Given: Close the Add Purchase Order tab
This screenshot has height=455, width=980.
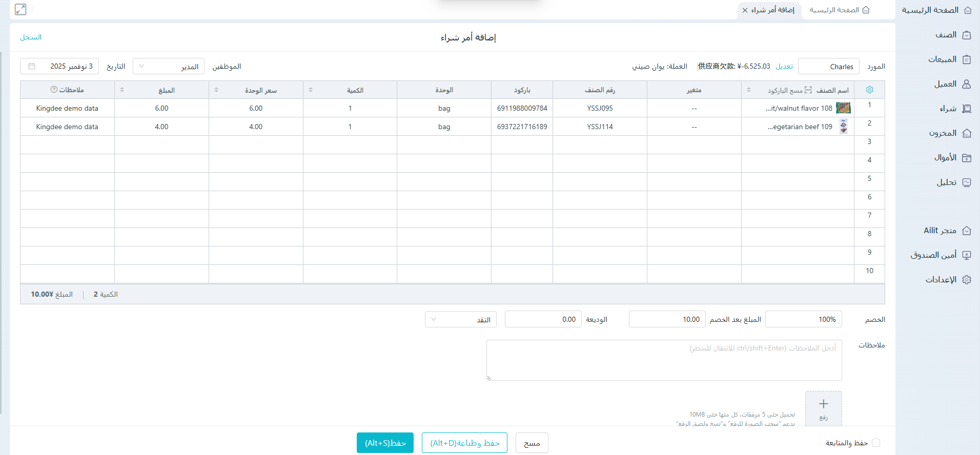Looking at the screenshot, I should 745,10.
